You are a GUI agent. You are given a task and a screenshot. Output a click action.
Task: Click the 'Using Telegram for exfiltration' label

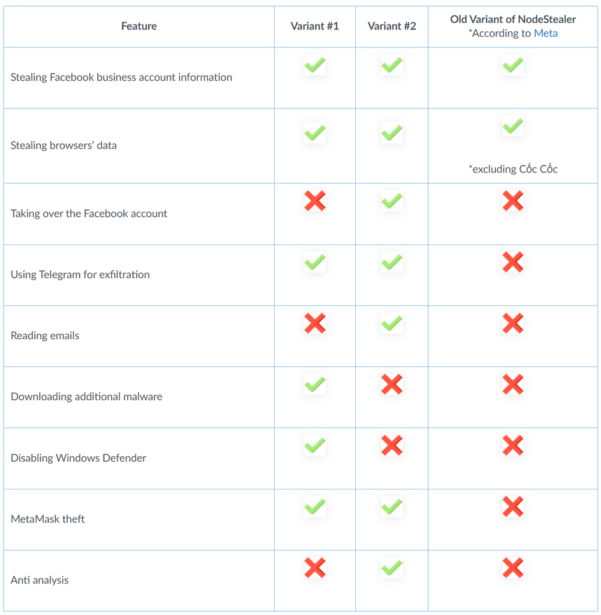point(80,275)
